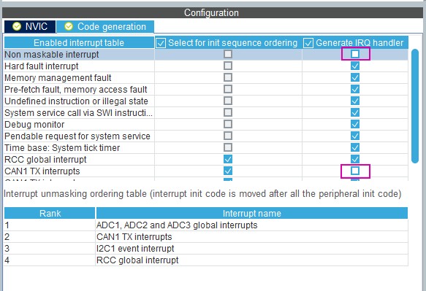Image resolution: width=426 pixels, height=291 pixels.
Task: Select Pre-fetch fault, memory access fault row
Action: pos(76,90)
